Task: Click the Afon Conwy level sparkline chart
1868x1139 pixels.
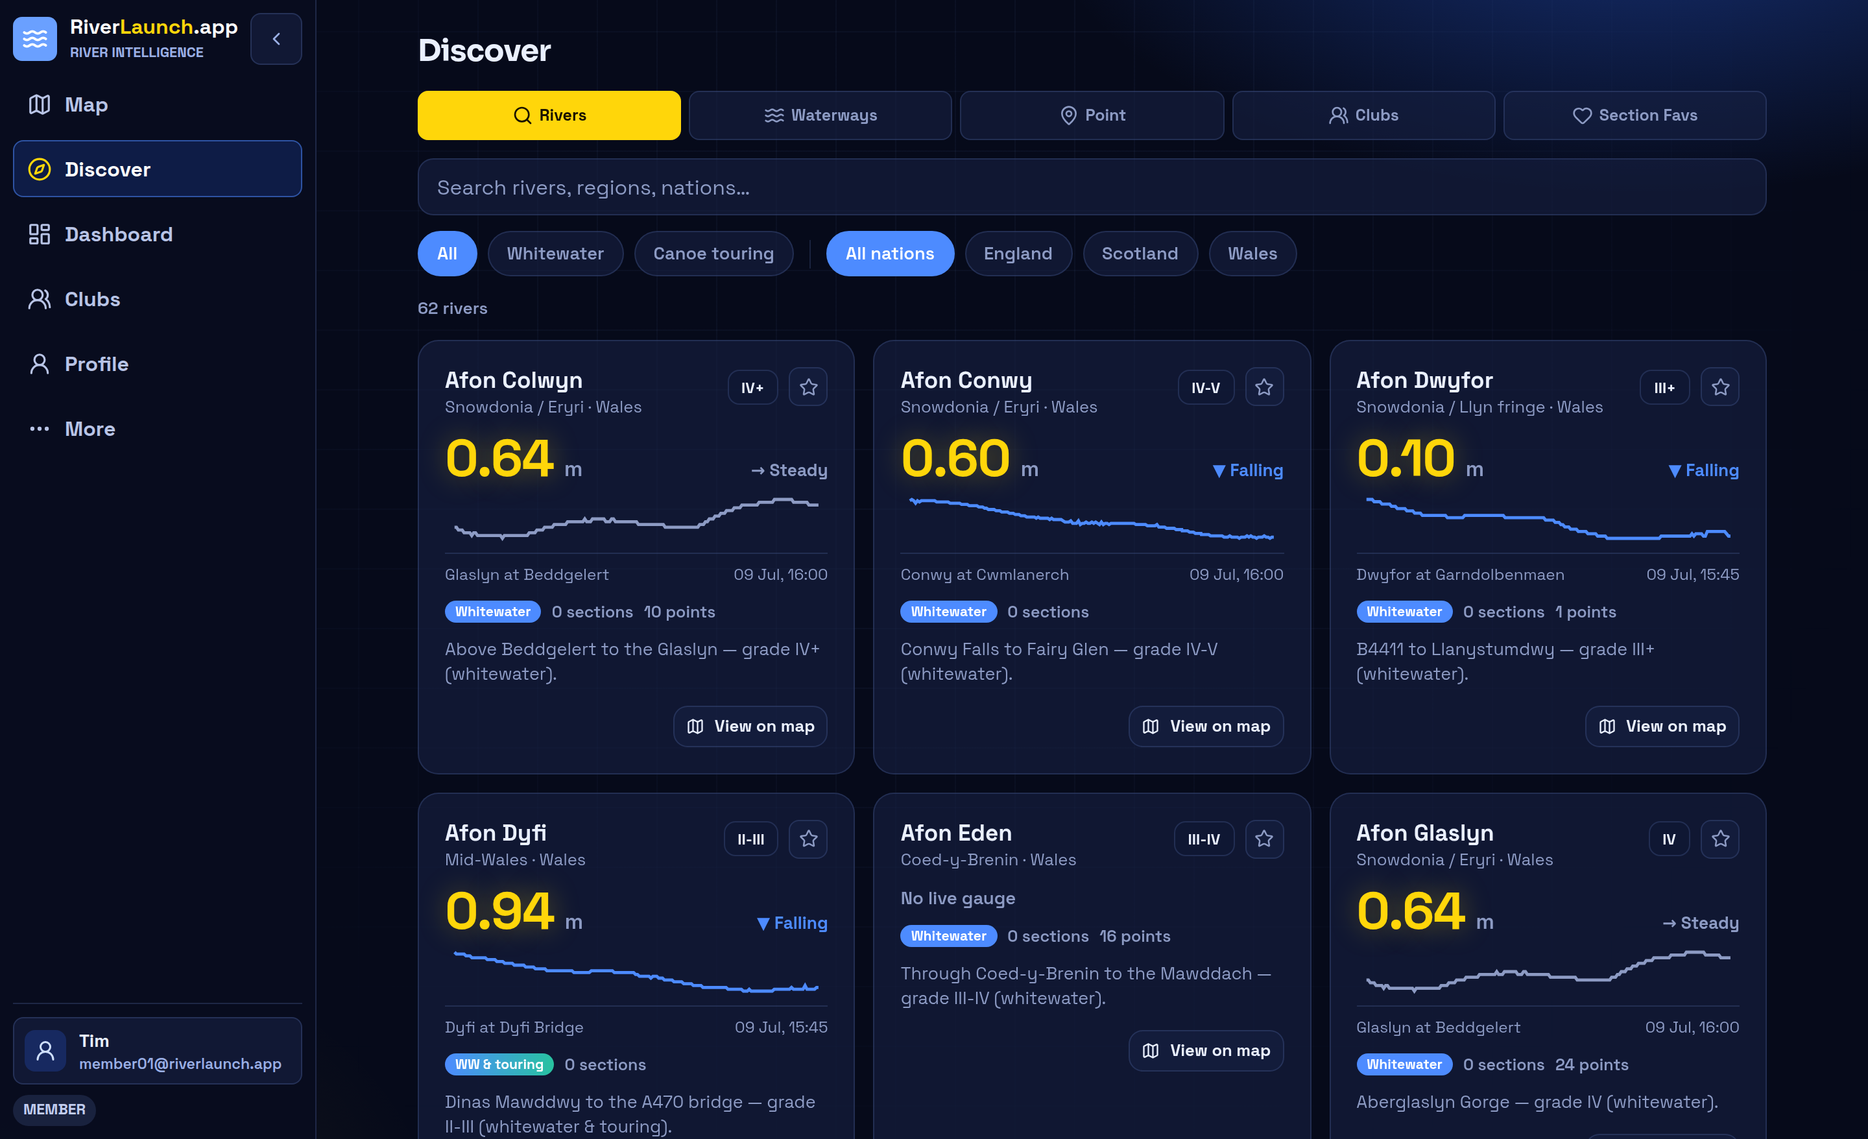Action: [1092, 519]
